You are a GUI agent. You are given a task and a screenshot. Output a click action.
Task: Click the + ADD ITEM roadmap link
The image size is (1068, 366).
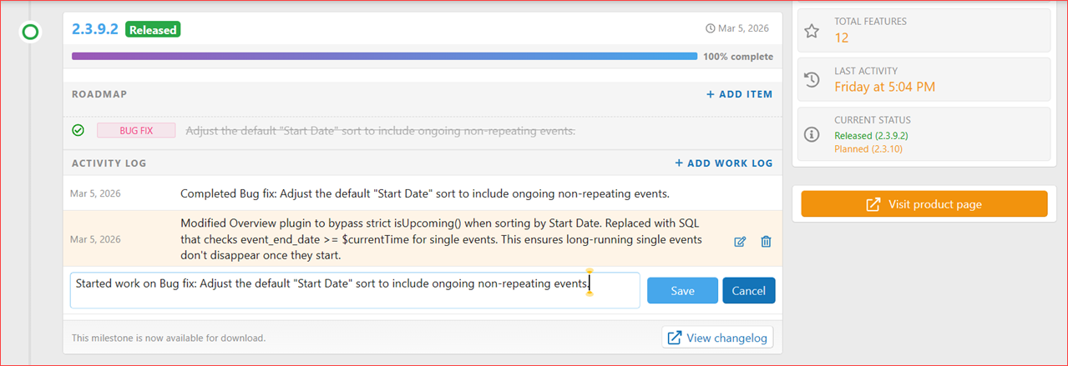click(739, 94)
